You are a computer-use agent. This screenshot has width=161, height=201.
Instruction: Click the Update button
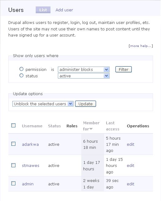click(86, 104)
